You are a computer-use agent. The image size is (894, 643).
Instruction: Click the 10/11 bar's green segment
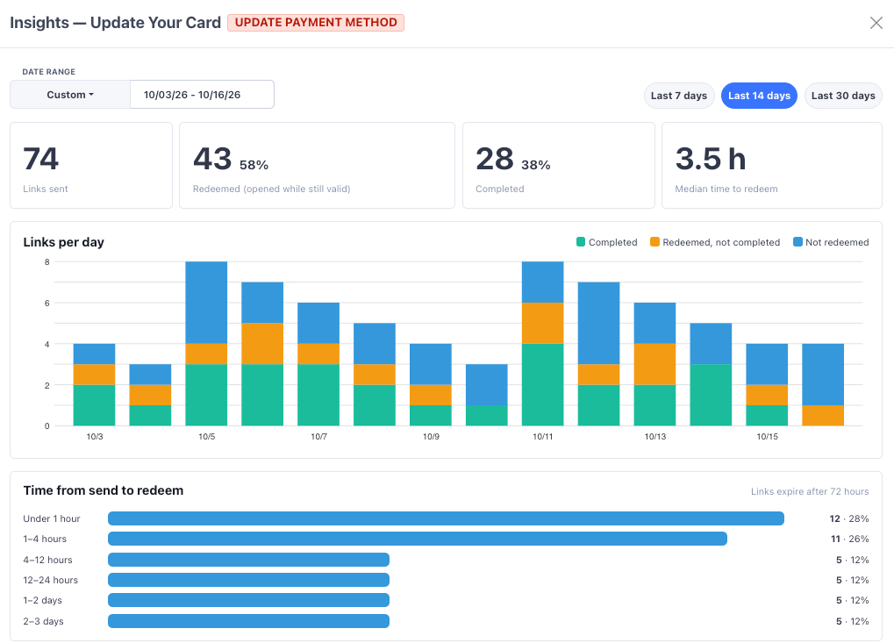(543, 385)
